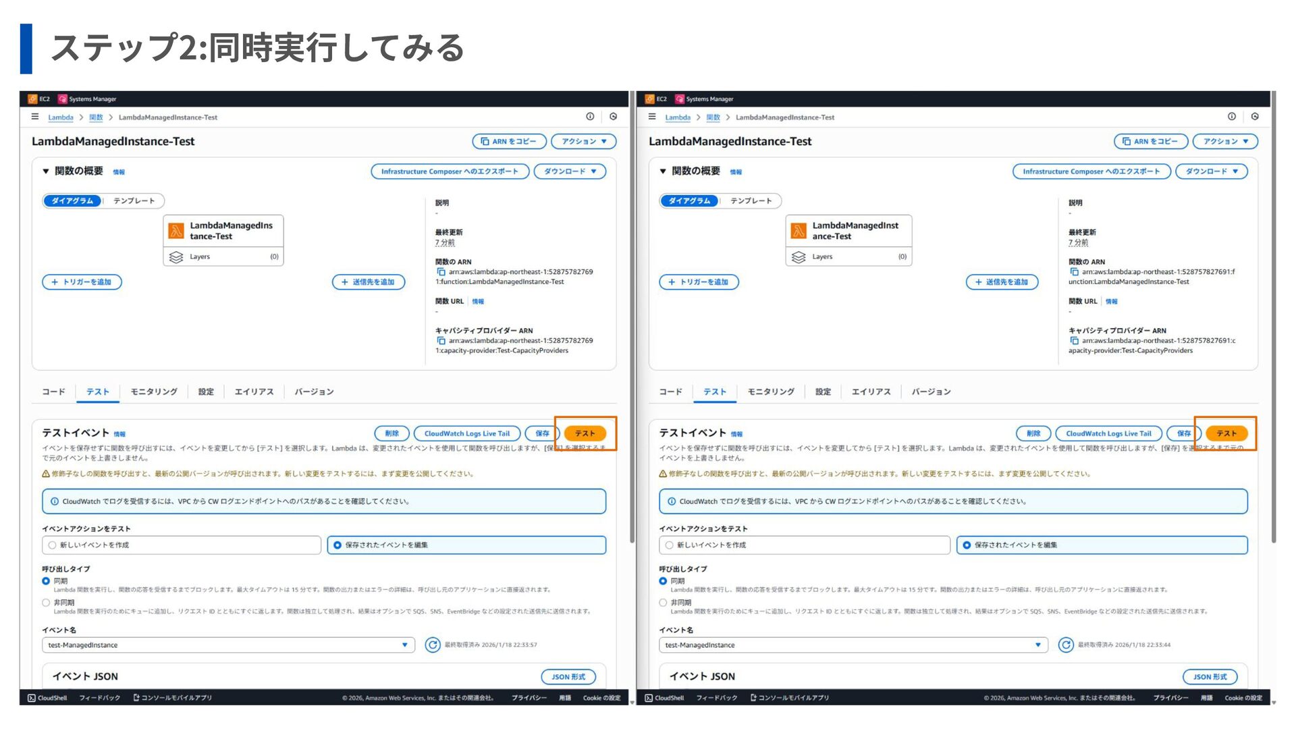Refresh saved events icon in right console
Image resolution: width=1296 pixels, height=729 pixels.
1066,645
